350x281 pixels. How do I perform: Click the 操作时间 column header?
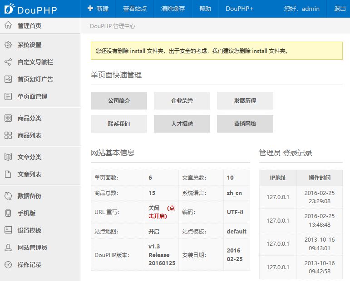pyautogui.click(x=320, y=177)
